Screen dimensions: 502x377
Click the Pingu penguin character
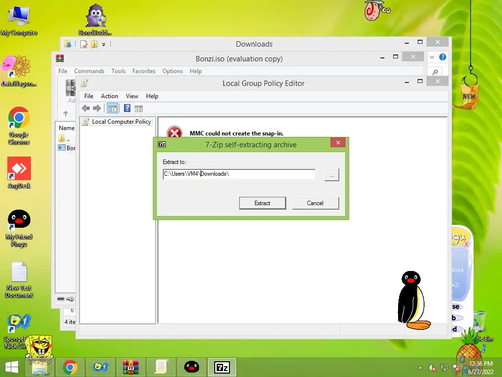pos(413,300)
